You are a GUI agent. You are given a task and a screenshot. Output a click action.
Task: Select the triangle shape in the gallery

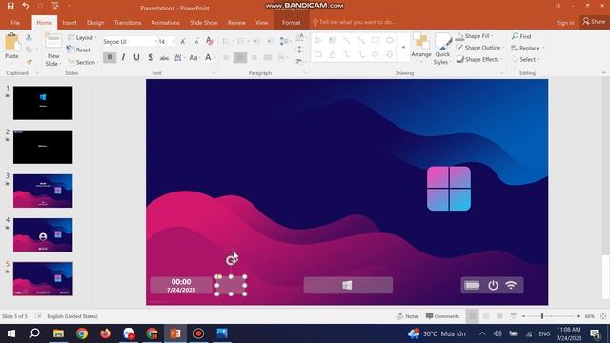(333, 55)
